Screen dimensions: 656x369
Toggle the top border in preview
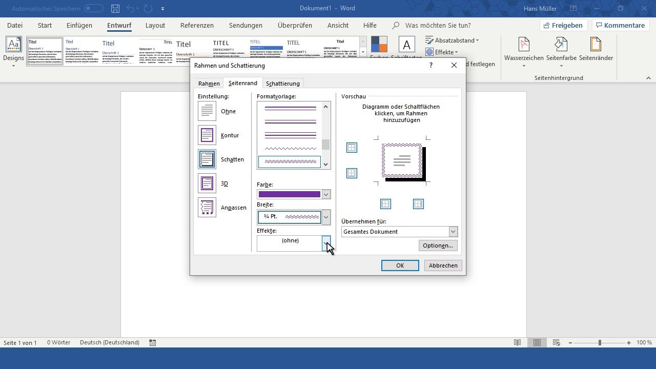tap(352, 148)
